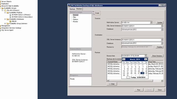Click the SQL-AG1 availability group icon
Image resolution: width=177 pixels, height=99 pixels.
tap(5, 10)
